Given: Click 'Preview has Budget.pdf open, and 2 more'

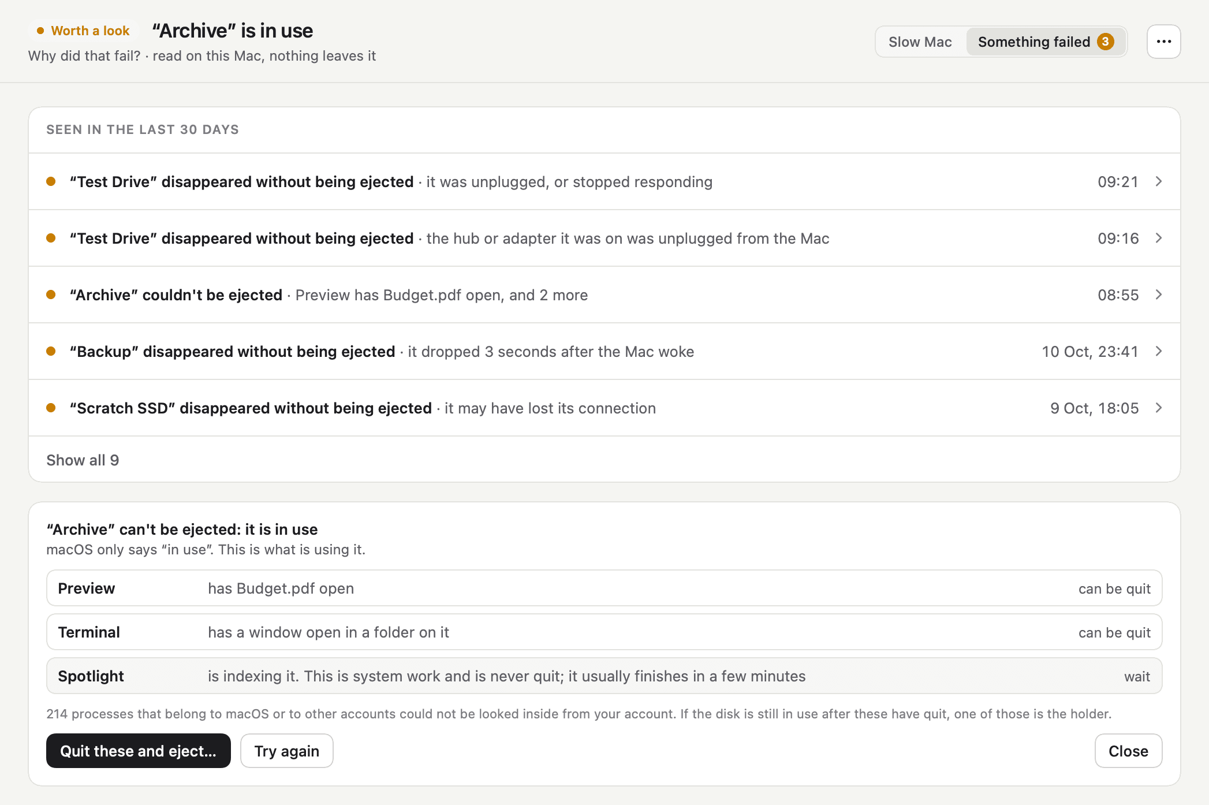Looking at the screenshot, I should coord(442,295).
